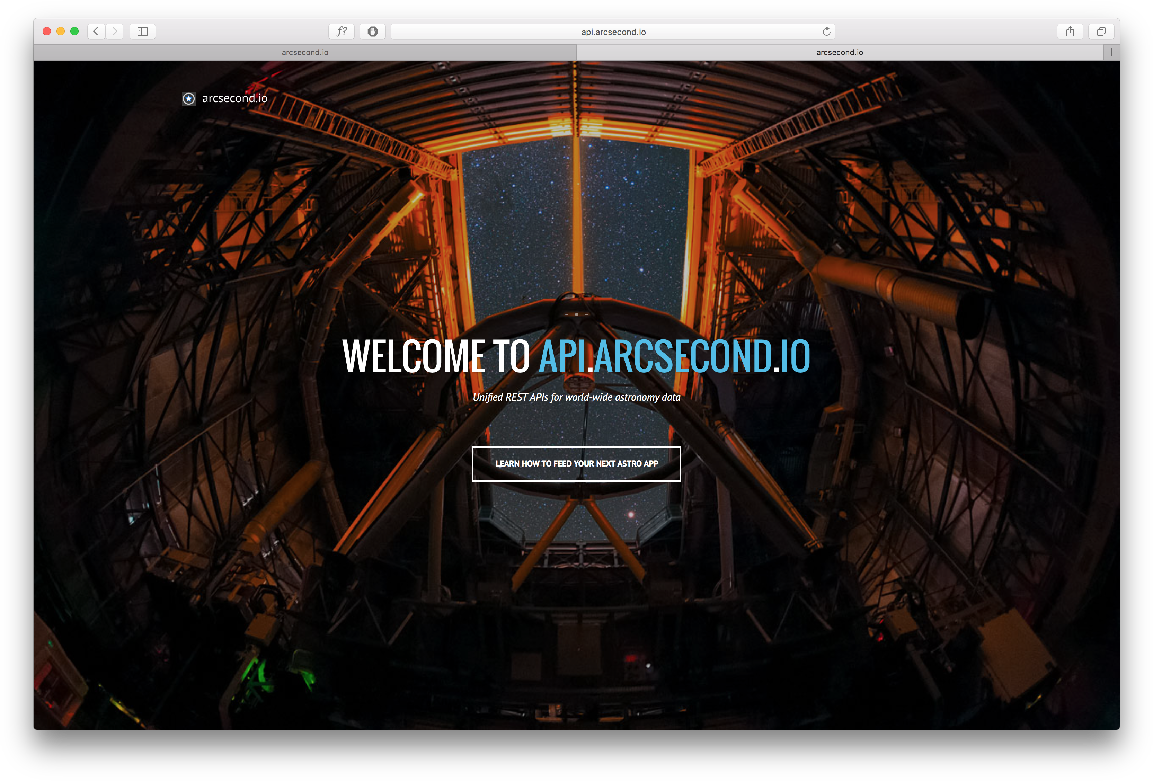Click the f? extension button
This screenshot has height=781, width=1153.
342,31
